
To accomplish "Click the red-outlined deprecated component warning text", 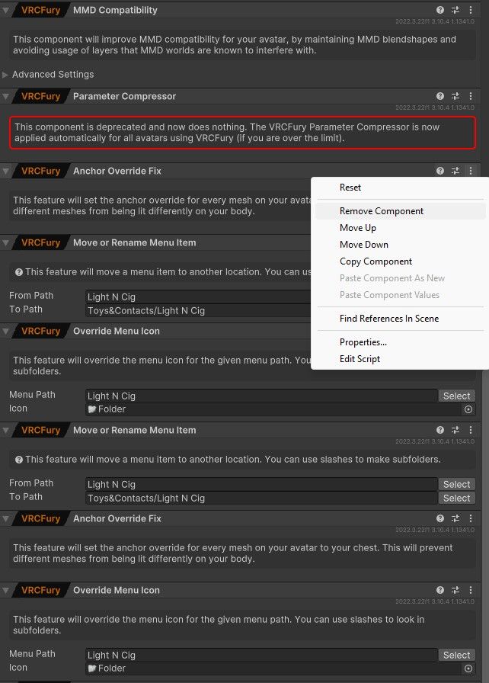I will 242,133.
